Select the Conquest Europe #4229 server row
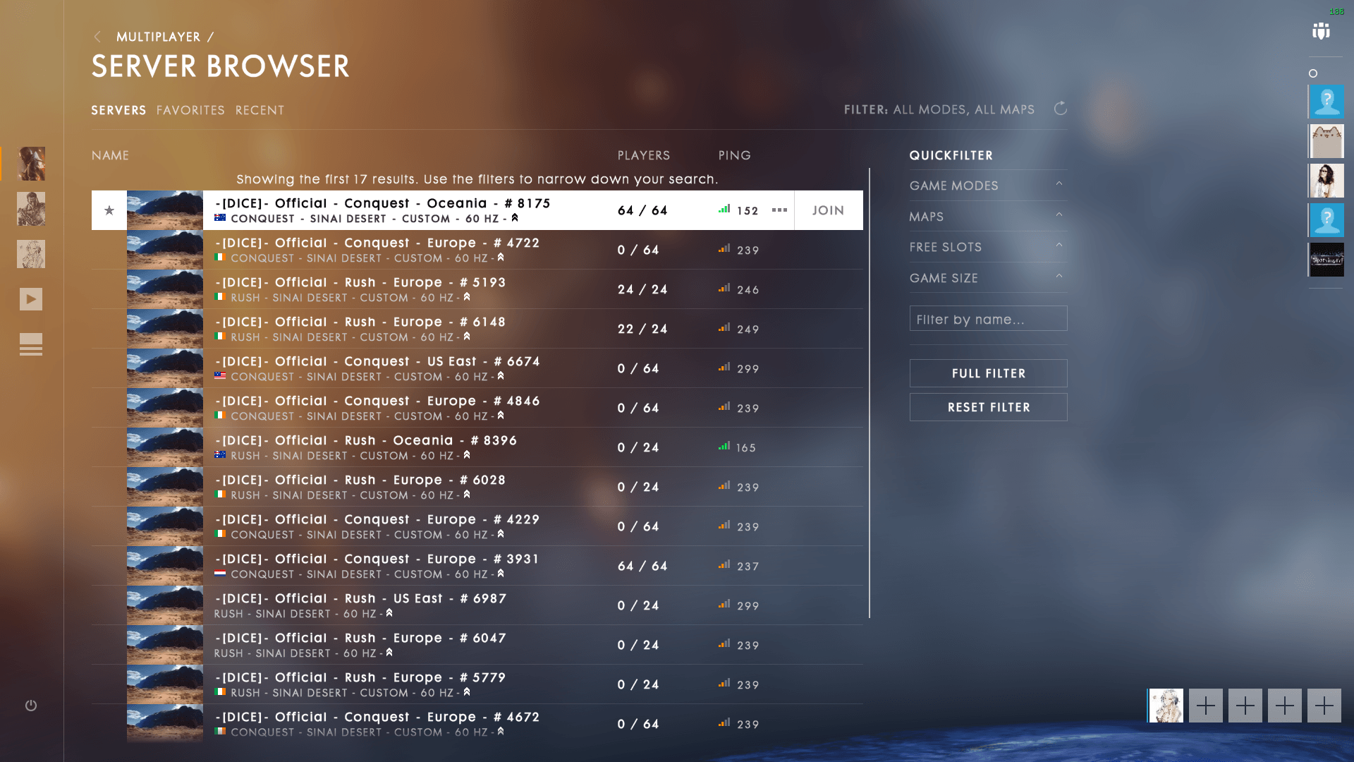 [x=477, y=526]
